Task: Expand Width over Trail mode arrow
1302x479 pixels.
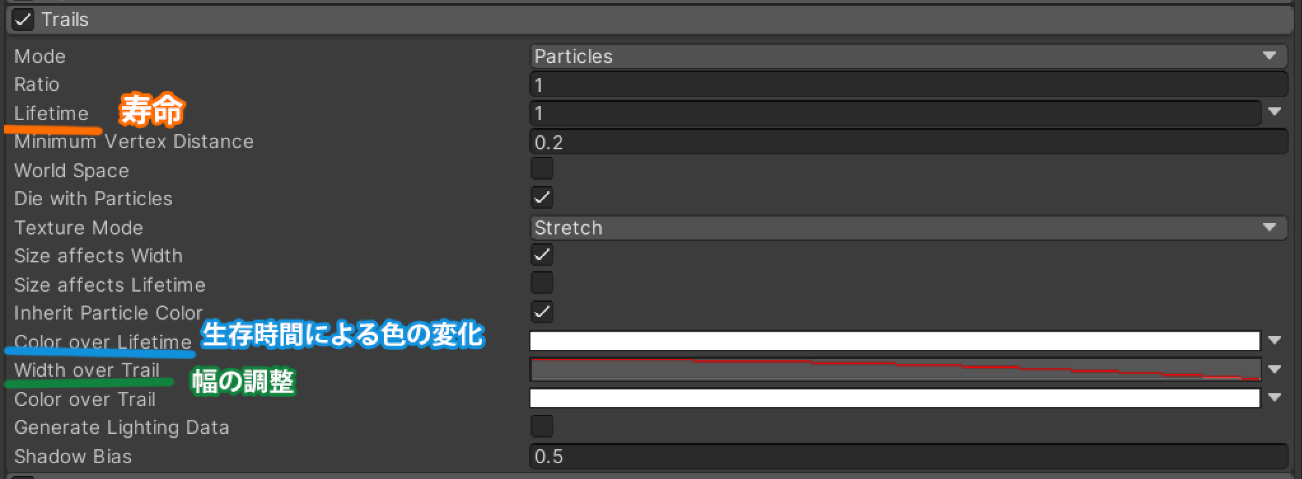Action: point(1275,369)
